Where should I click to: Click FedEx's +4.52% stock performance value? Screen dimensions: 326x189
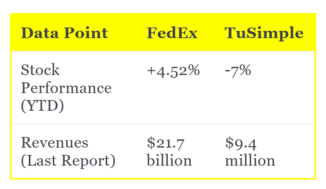173,71
